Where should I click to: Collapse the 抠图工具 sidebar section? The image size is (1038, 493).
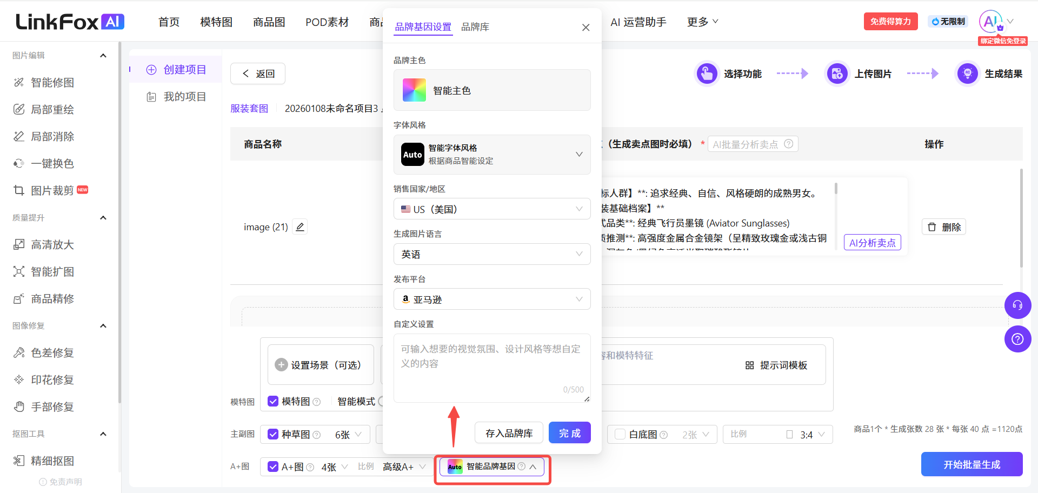point(103,434)
